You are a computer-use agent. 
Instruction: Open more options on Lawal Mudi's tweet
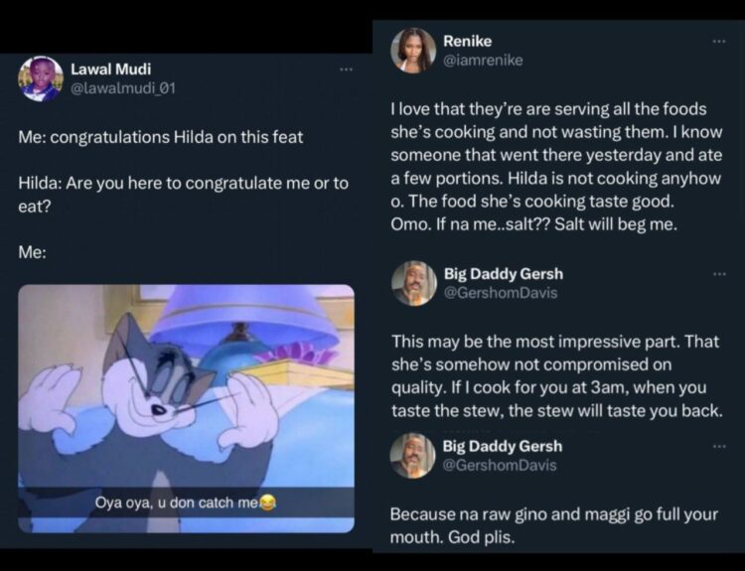pyautogui.click(x=346, y=70)
